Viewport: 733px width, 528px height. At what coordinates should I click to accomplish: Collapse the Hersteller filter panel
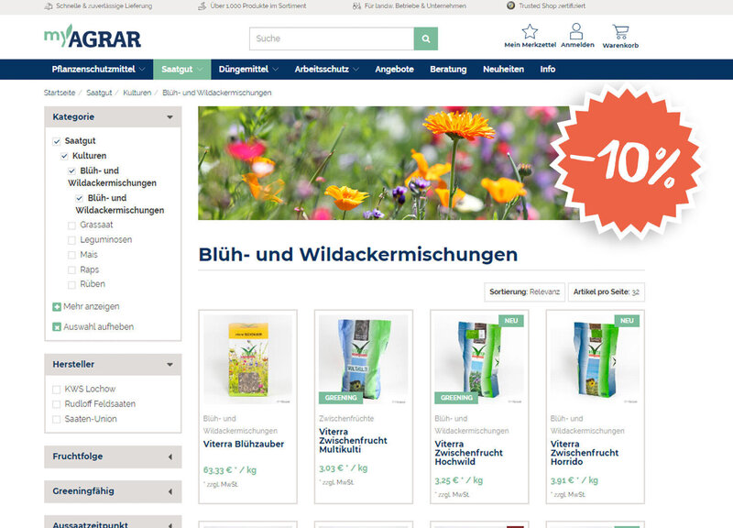113,364
